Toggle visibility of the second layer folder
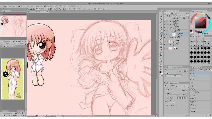The width and height of the screenshot is (212, 119). pos(165,24)
